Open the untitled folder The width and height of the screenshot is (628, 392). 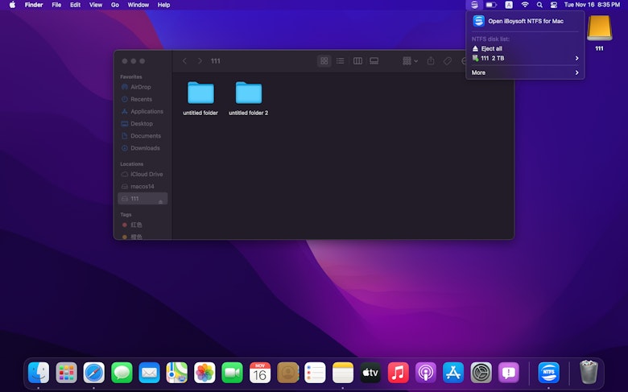[200, 93]
